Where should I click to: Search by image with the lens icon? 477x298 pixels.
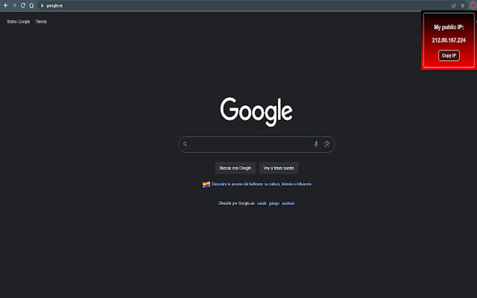pos(327,144)
